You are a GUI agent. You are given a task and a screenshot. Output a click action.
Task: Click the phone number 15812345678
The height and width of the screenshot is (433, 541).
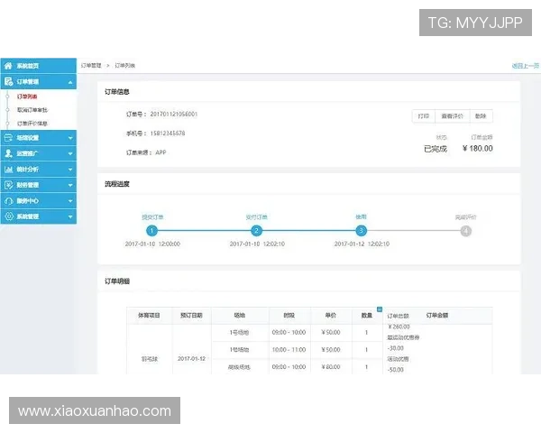click(x=168, y=134)
